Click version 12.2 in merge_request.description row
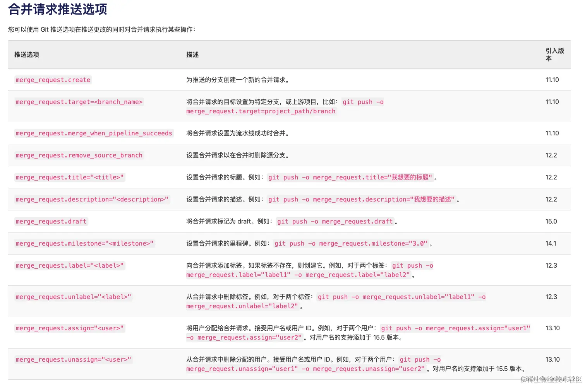The height and width of the screenshot is (386, 585). 551,199
